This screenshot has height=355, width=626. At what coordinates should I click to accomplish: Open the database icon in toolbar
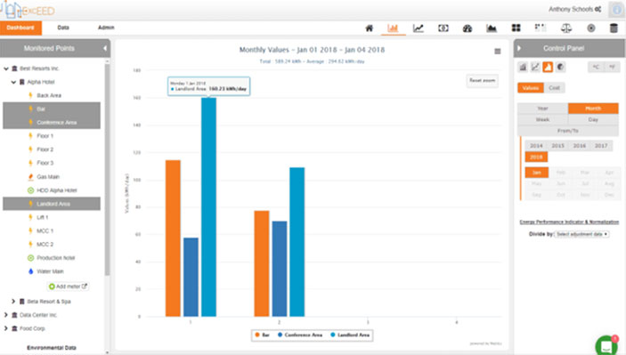click(614, 28)
